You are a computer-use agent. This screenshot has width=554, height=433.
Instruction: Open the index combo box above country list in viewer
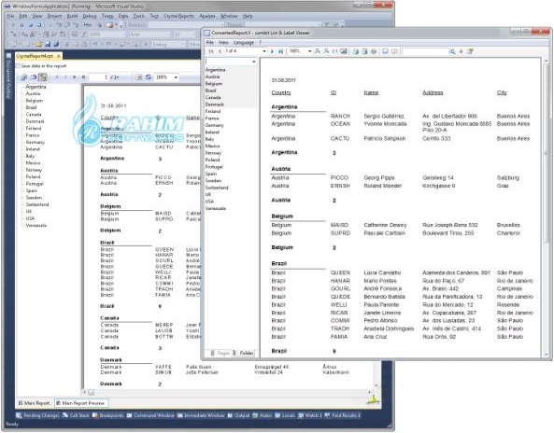click(231, 62)
